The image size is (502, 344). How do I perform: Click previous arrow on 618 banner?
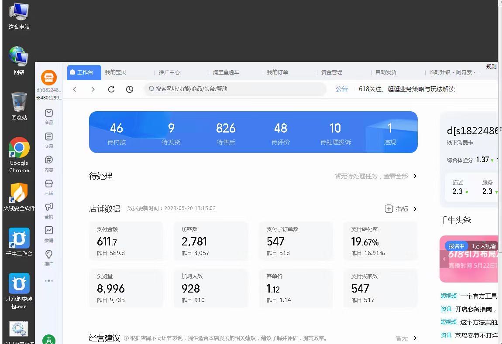click(x=444, y=259)
